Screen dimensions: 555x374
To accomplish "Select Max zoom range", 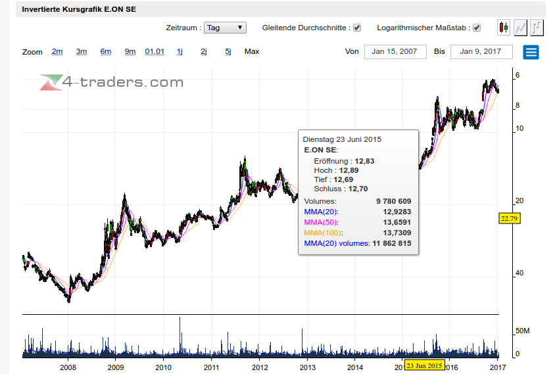I will click(252, 51).
